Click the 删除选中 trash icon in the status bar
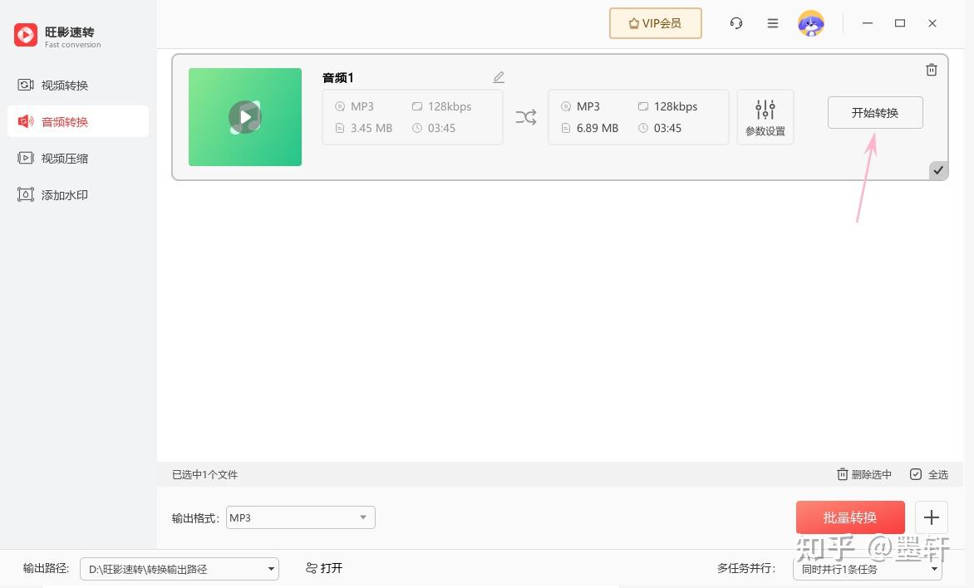Image resolution: width=974 pixels, height=588 pixels. coord(842,473)
